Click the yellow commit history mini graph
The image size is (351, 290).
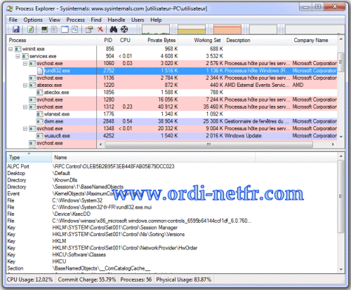[x=192, y=29]
